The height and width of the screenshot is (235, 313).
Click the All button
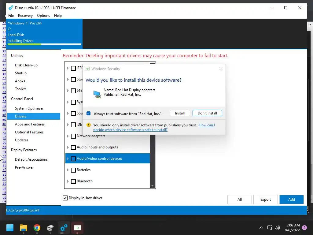pyautogui.click(x=240, y=200)
